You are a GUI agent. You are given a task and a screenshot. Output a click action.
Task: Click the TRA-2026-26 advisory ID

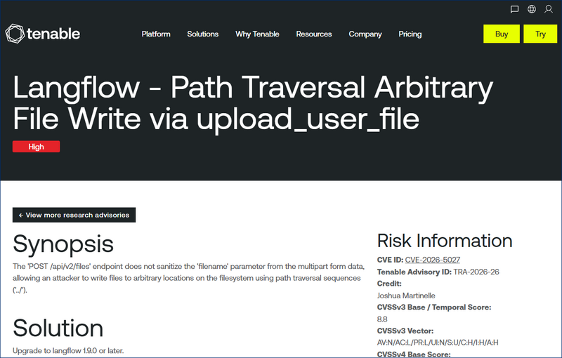(x=476, y=272)
